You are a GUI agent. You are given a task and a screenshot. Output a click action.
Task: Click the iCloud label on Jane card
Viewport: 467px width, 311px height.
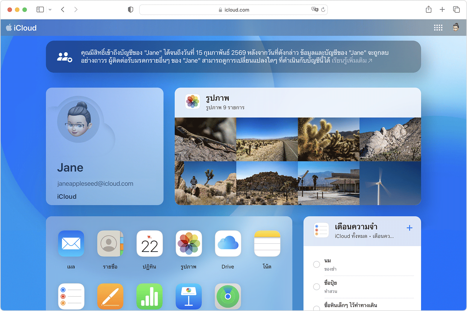67,196
